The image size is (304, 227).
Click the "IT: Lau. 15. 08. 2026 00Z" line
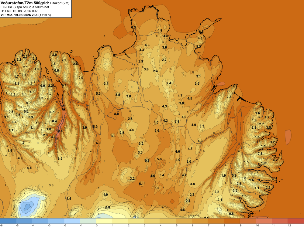tap(19, 11)
